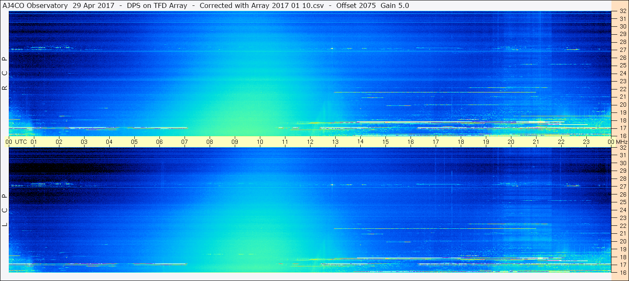Select the 13 hour marker on the time axis
This screenshot has width=629, height=281.
(x=335, y=142)
